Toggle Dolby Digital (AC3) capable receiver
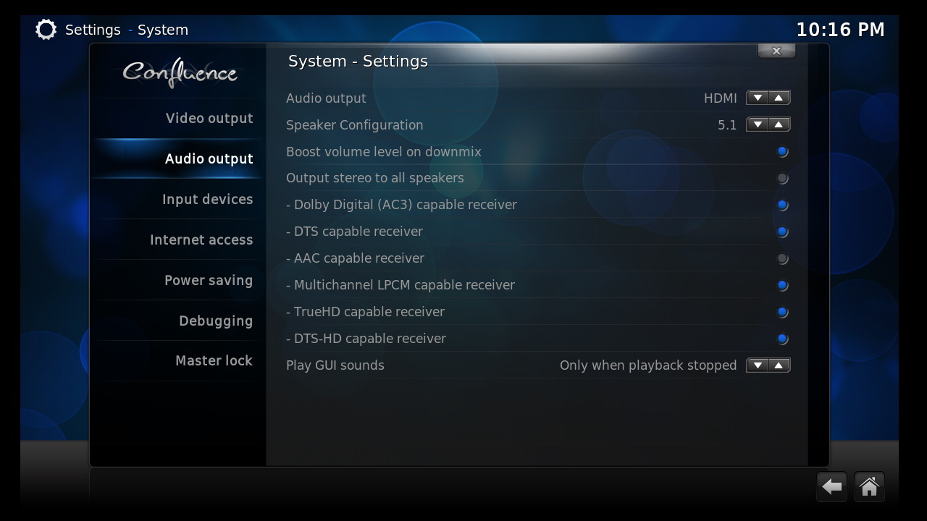The width and height of the screenshot is (927, 521). click(537, 205)
